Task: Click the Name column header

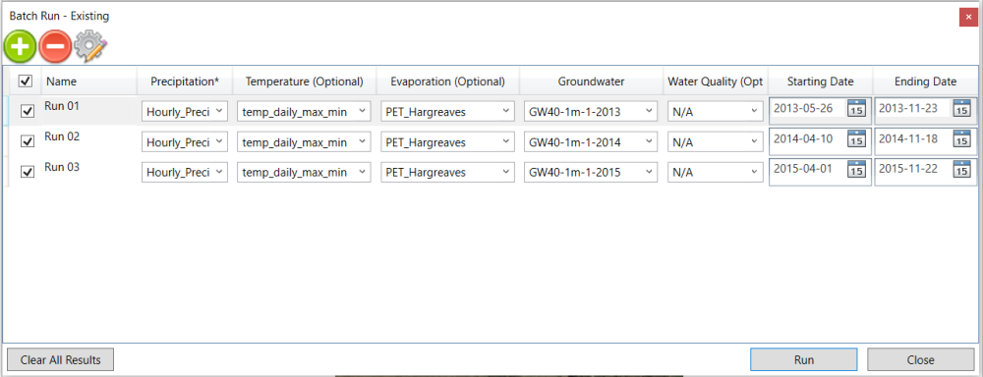Action: 89,81
